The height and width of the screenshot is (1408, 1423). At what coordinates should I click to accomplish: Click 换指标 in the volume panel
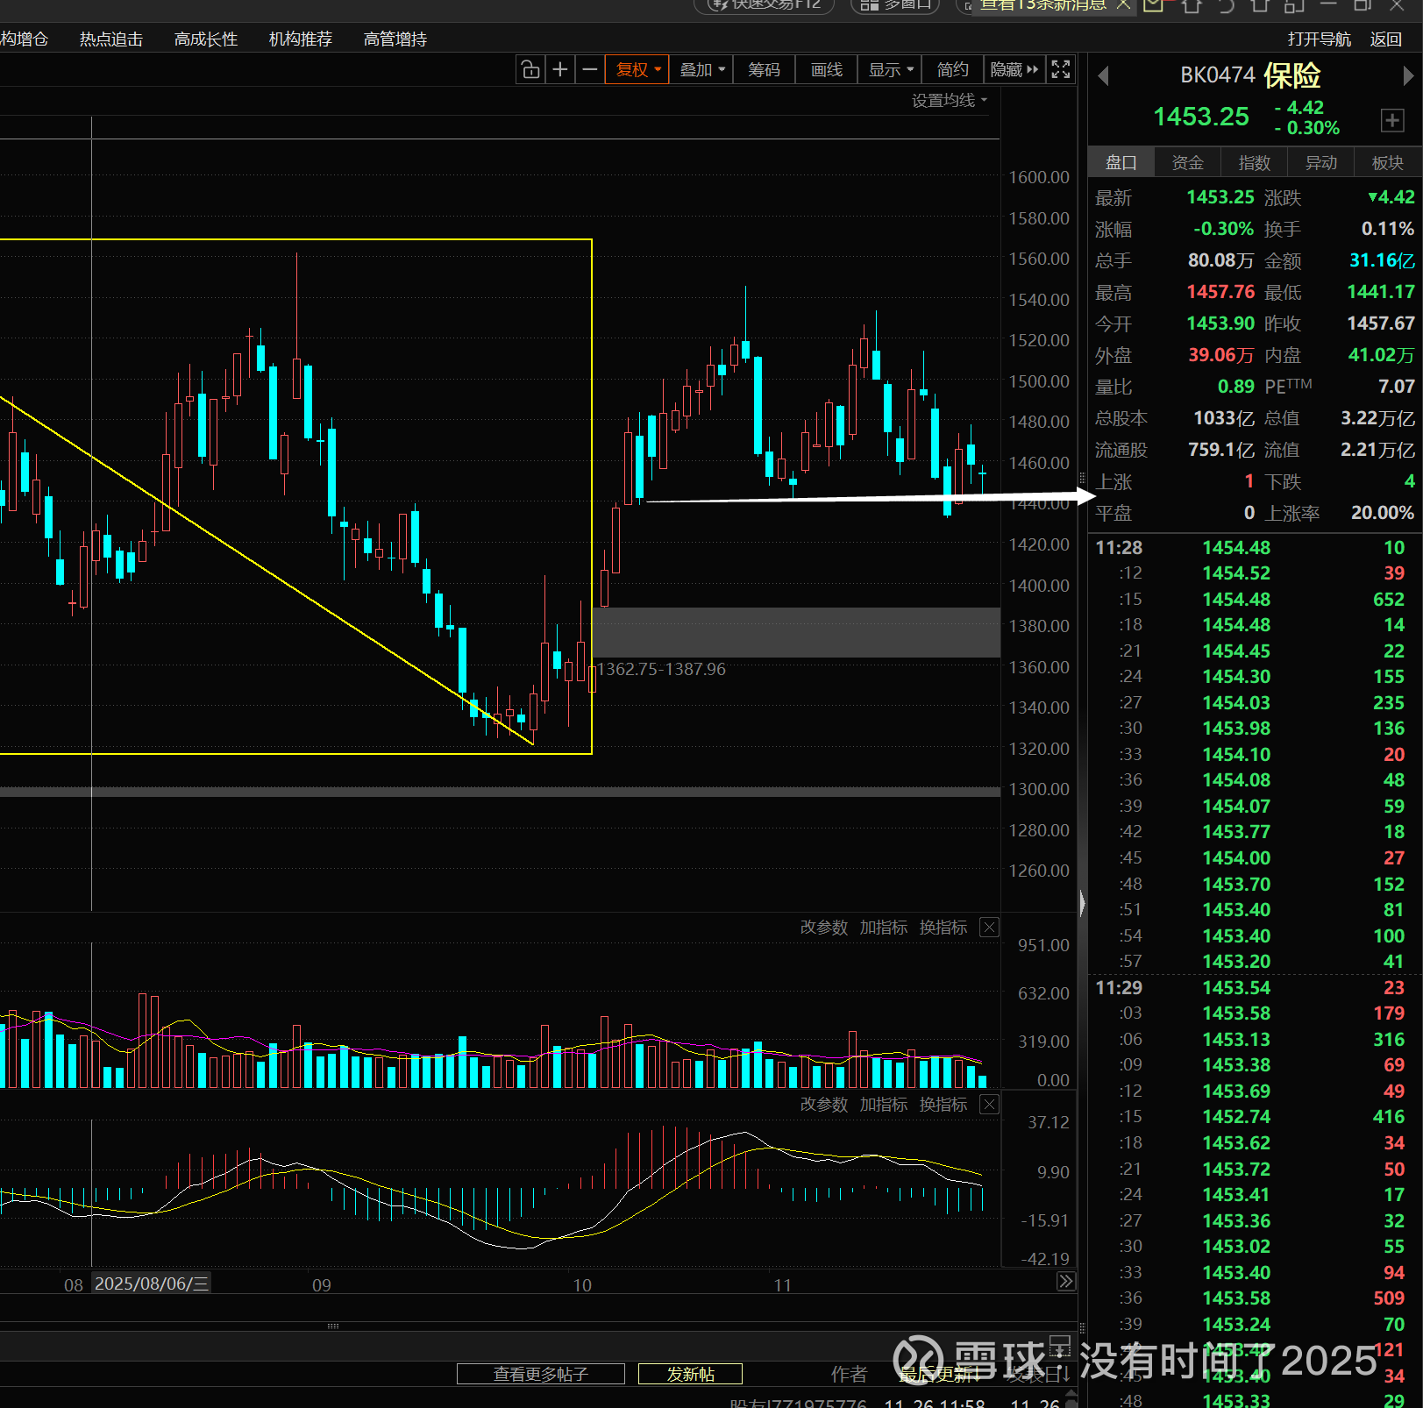[943, 927]
